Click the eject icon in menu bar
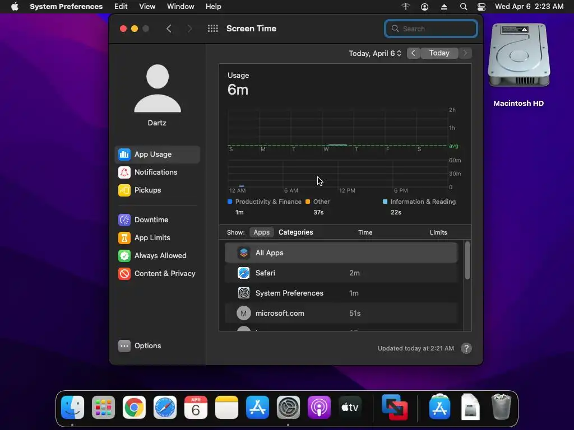This screenshot has height=430, width=574. [x=444, y=7]
